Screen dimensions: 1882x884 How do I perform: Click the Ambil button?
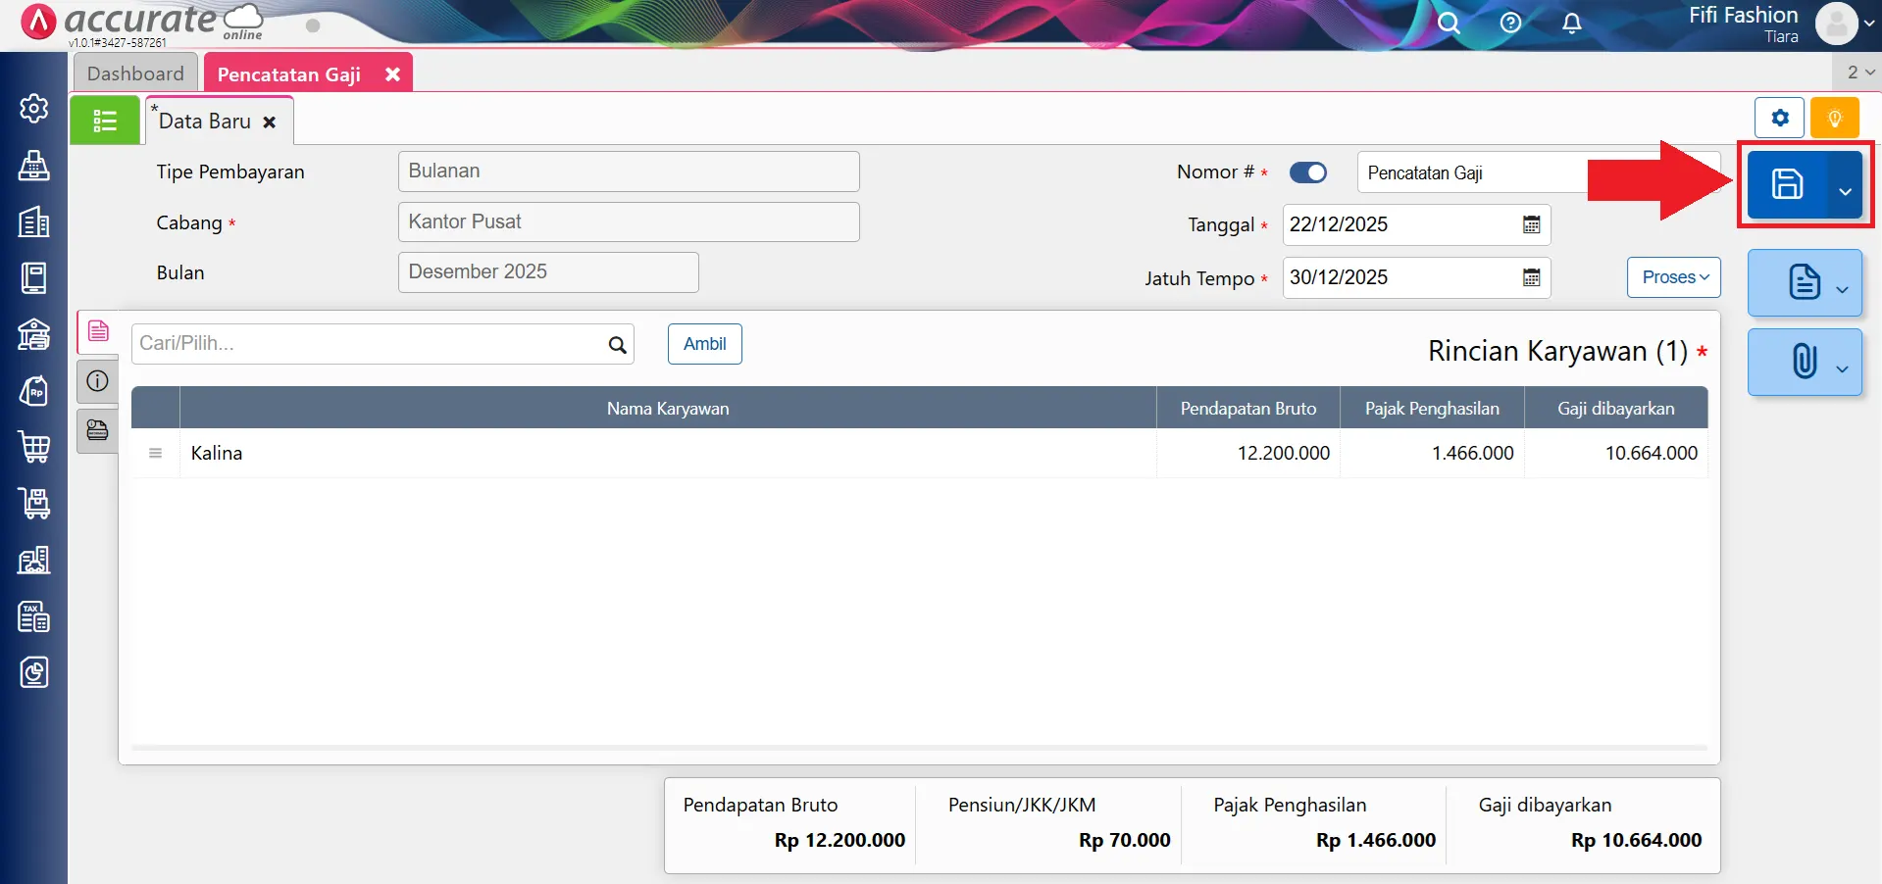coord(704,344)
